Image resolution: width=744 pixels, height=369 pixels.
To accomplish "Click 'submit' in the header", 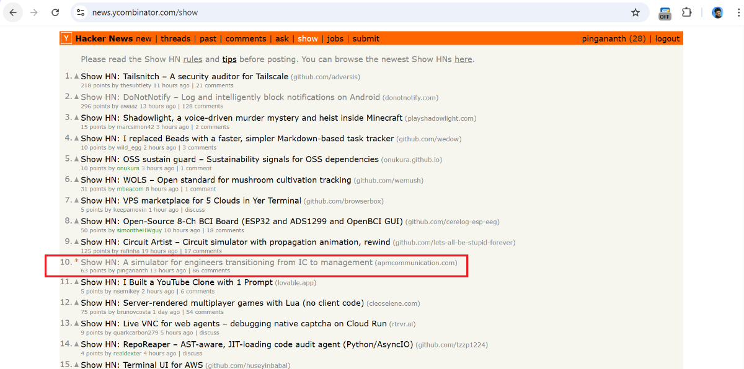I will click(x=366, y=38).
